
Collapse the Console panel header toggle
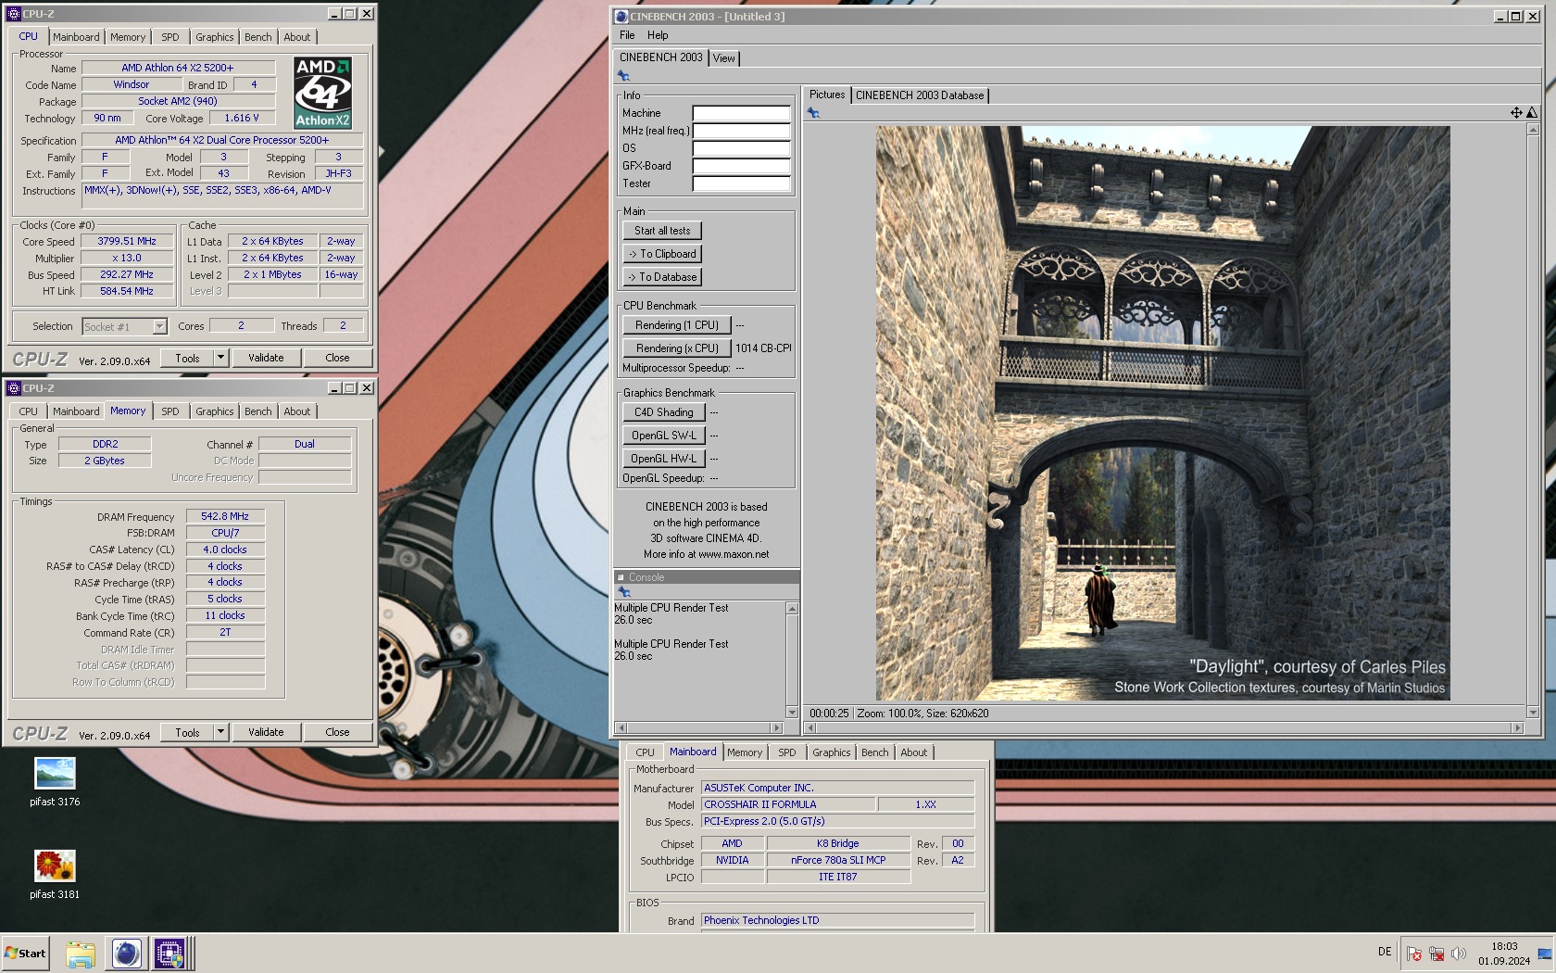click(x=621, y=577)
